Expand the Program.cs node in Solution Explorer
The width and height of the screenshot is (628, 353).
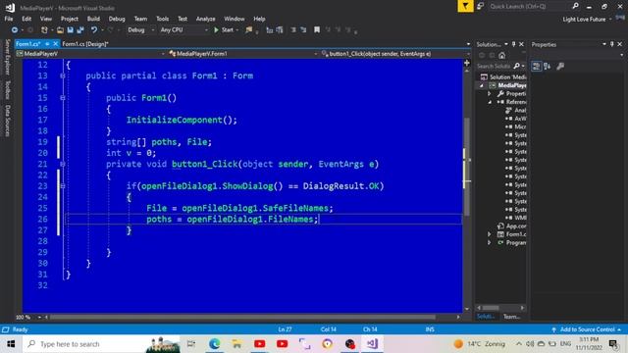point(490,242)
